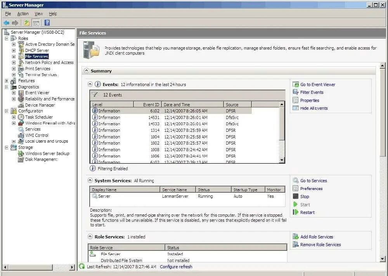
Task: Collapse the Summary section
Action: [86, 71]
